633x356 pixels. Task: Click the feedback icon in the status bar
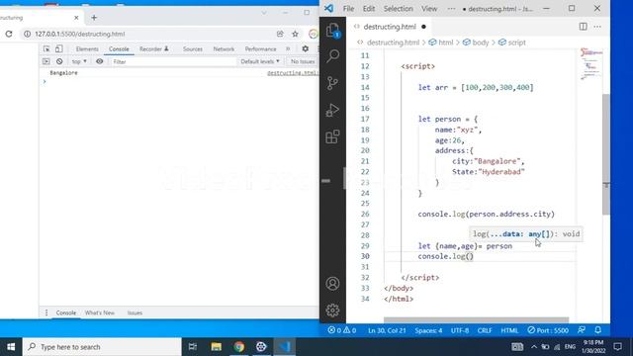(582, 330)
